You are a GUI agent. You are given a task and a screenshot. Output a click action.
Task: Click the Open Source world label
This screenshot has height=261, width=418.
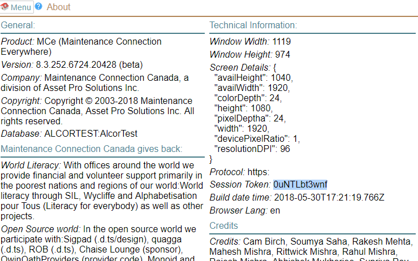(x=41, y=229)
